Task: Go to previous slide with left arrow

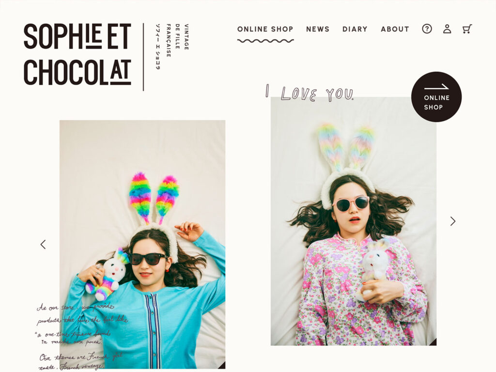Action: pyautogui.click(x=43, y=245)
